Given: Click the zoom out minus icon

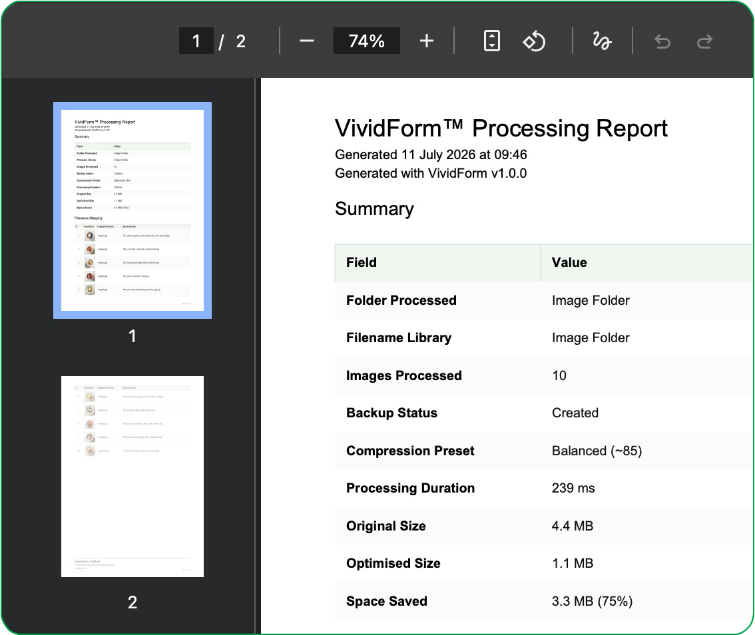Looking at the screenshot, I should (x=307, y=41).
